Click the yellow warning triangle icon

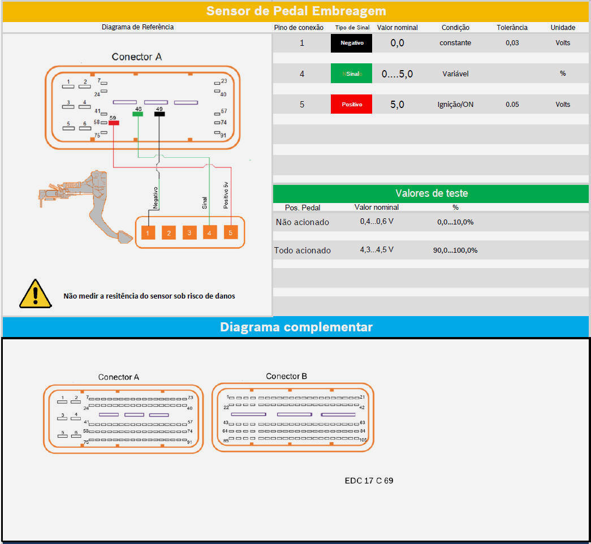click(x=35, y=294)
